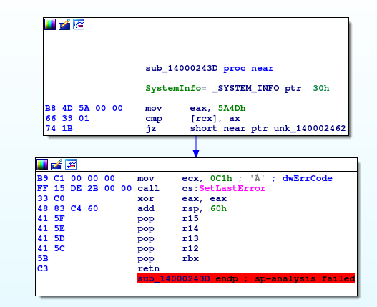Select the red sp-analysis failed line
The image size is (377, 307).
[246, 278]
